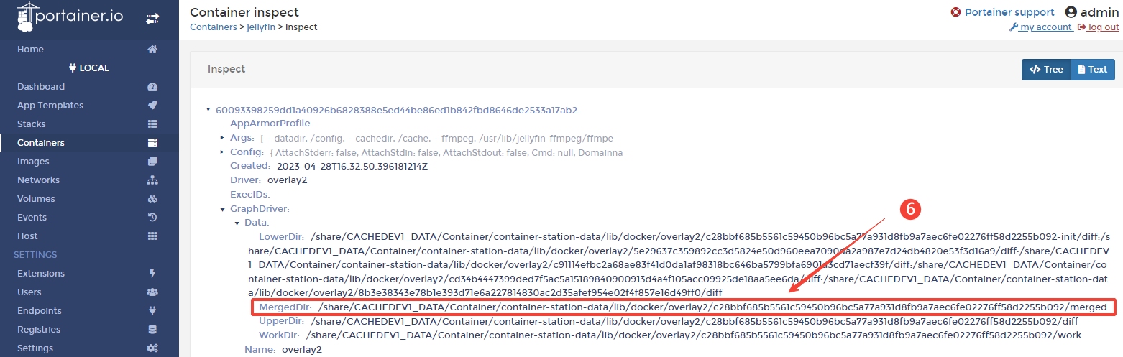This screenshot has width=1123, height=357.
Task: Click the Stacks grid icon
Action: [x=152, y=124]
